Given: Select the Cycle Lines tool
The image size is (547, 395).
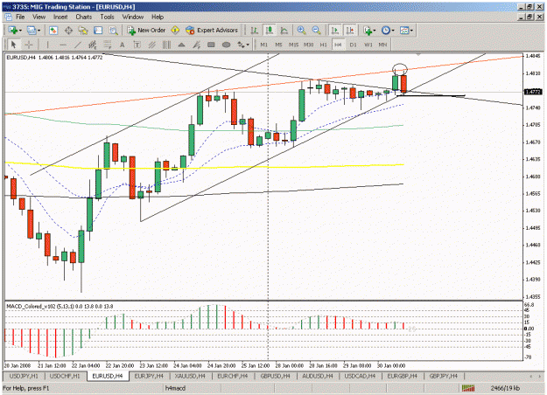Looking at the screenshot, I should (x=167, y=45).
